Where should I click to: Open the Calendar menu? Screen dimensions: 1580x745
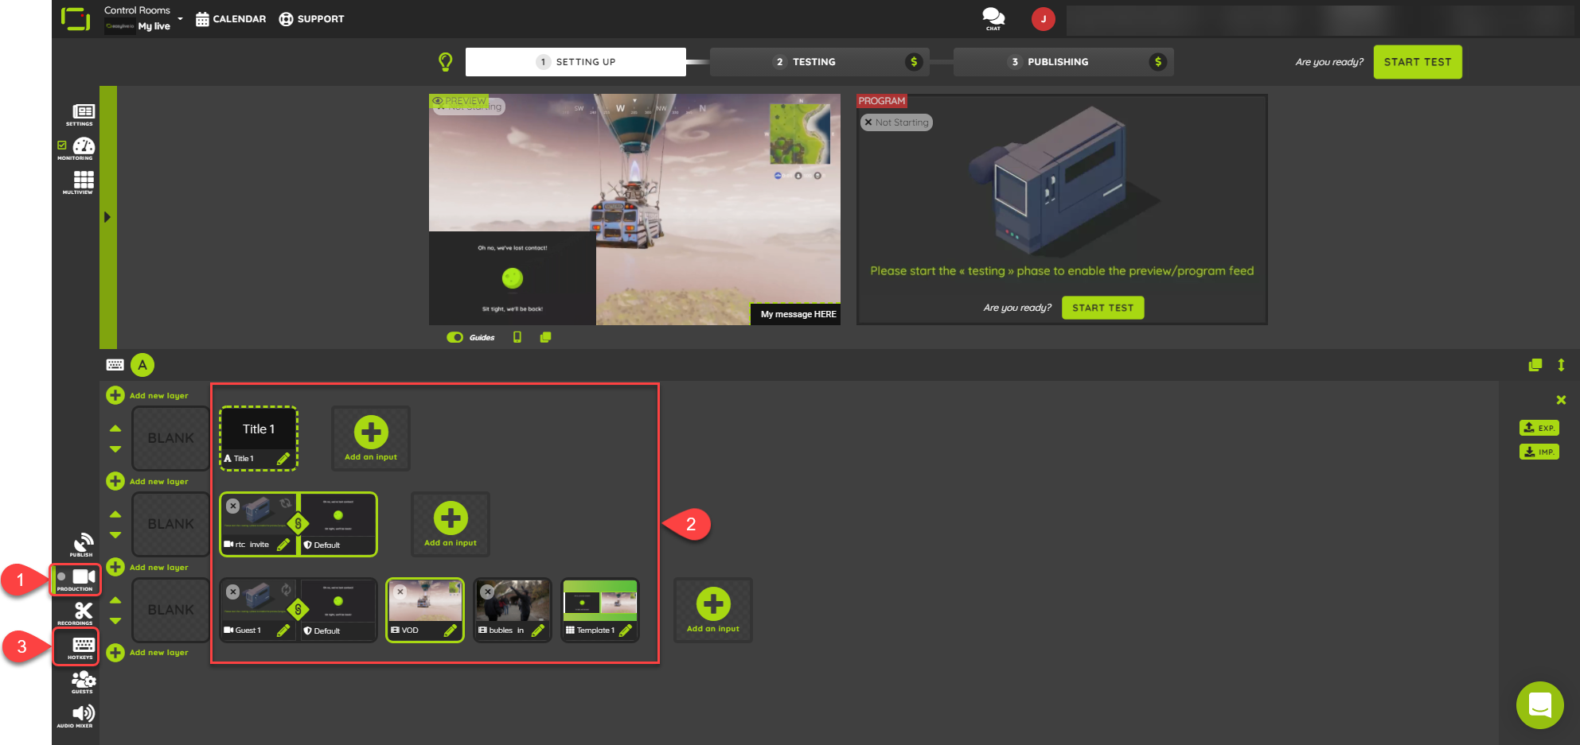pyautogui.click(x=231, y=19)
